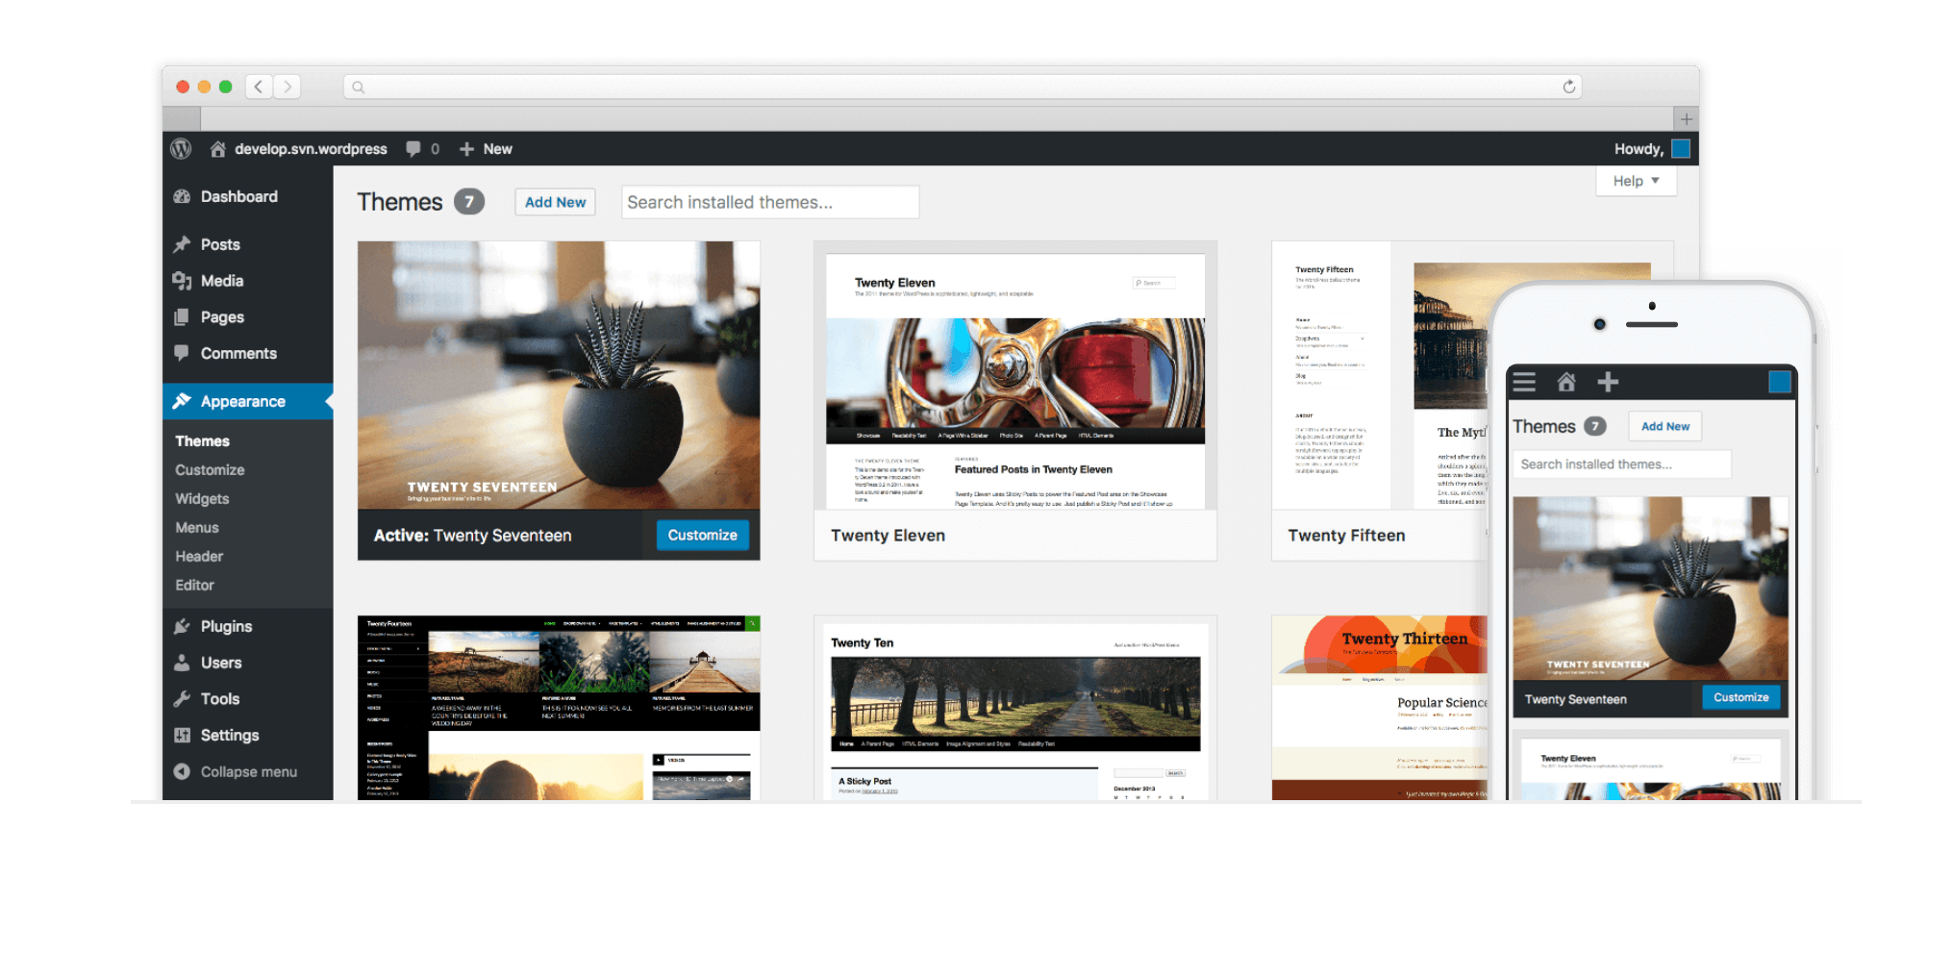Tap Customize on the phone's Twenty Seventeen
The width and height of the screenshot is (1952, 954).
[1740, 697]
